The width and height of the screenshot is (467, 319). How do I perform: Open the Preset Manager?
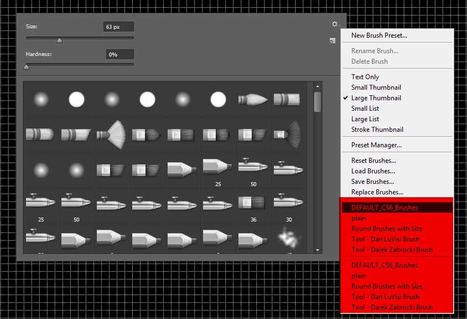(x=376, y=145)
